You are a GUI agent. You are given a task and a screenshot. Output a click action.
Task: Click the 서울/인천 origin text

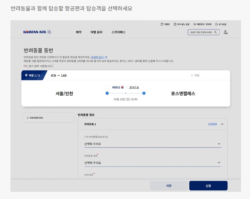(x=64, y=94)
